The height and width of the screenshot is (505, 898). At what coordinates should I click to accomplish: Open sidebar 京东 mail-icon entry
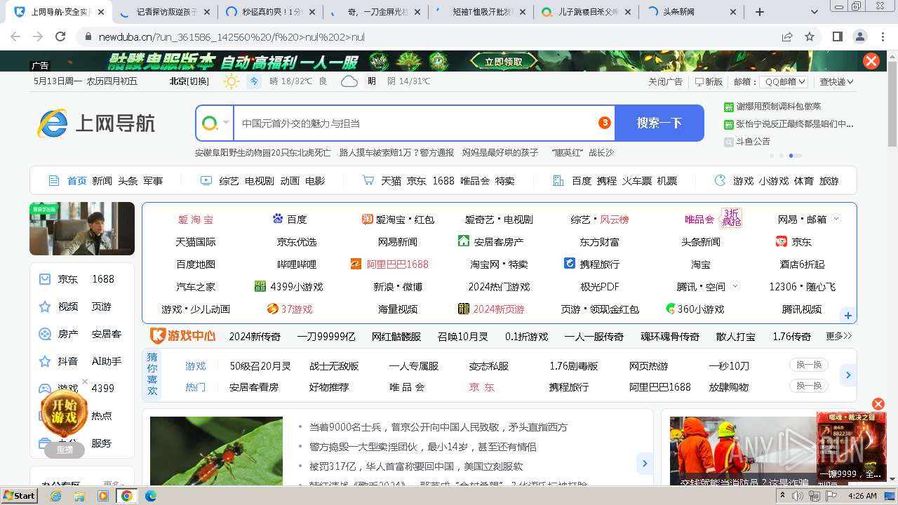(x=58, y=279)
